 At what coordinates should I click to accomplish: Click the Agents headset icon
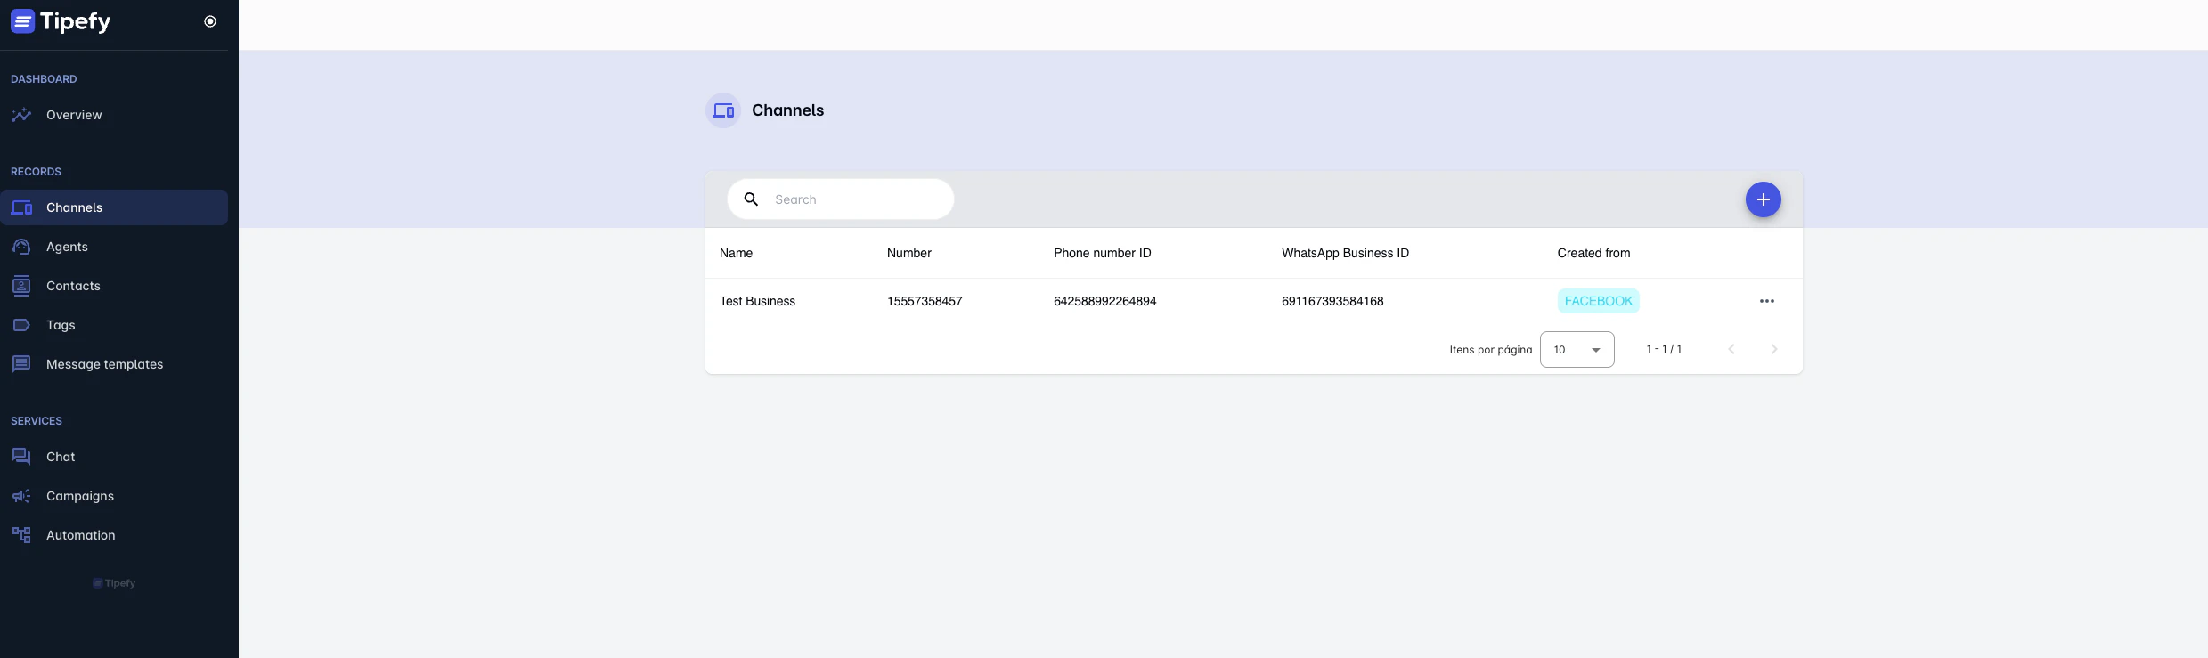tap(21, 247)
